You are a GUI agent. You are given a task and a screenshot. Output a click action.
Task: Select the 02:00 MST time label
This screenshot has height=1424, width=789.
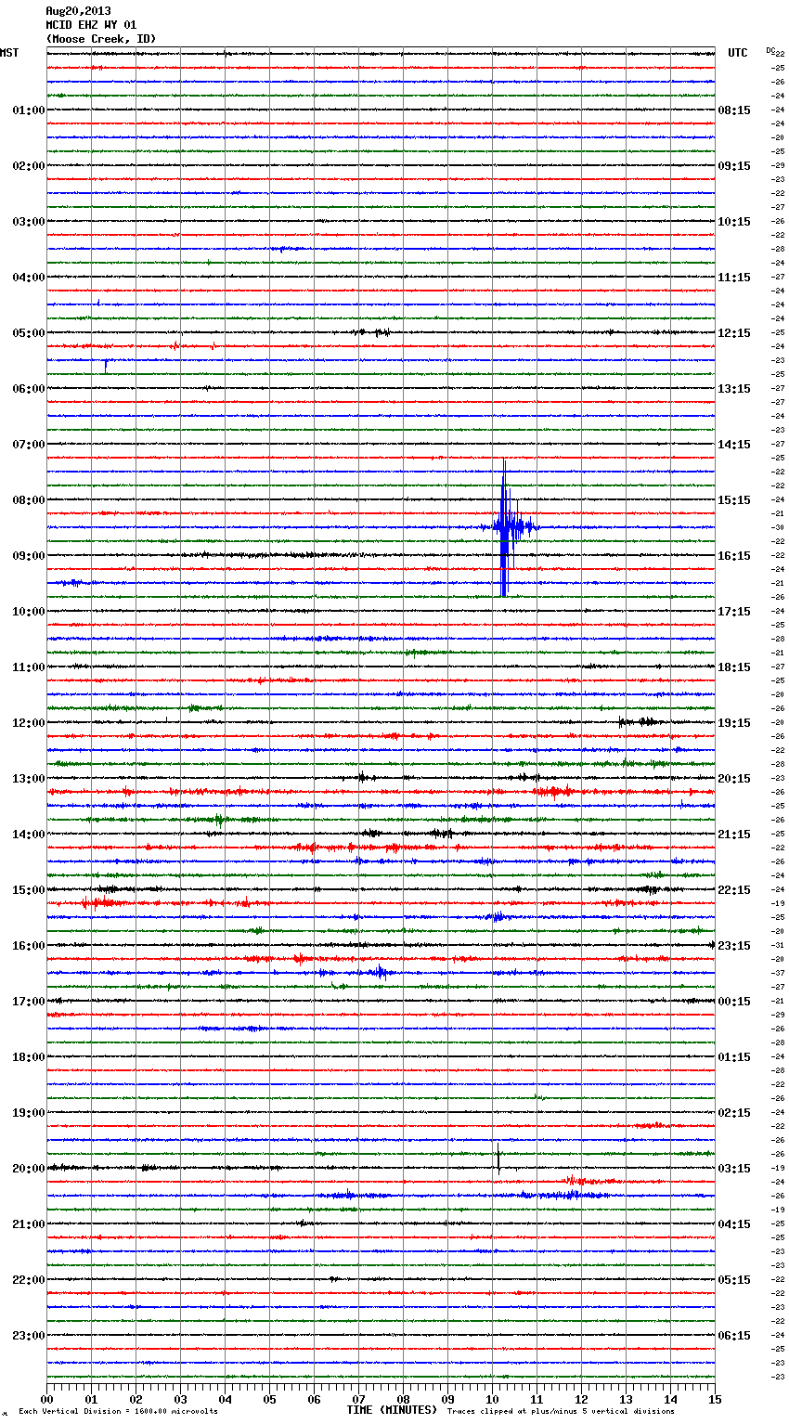[29, 166]
